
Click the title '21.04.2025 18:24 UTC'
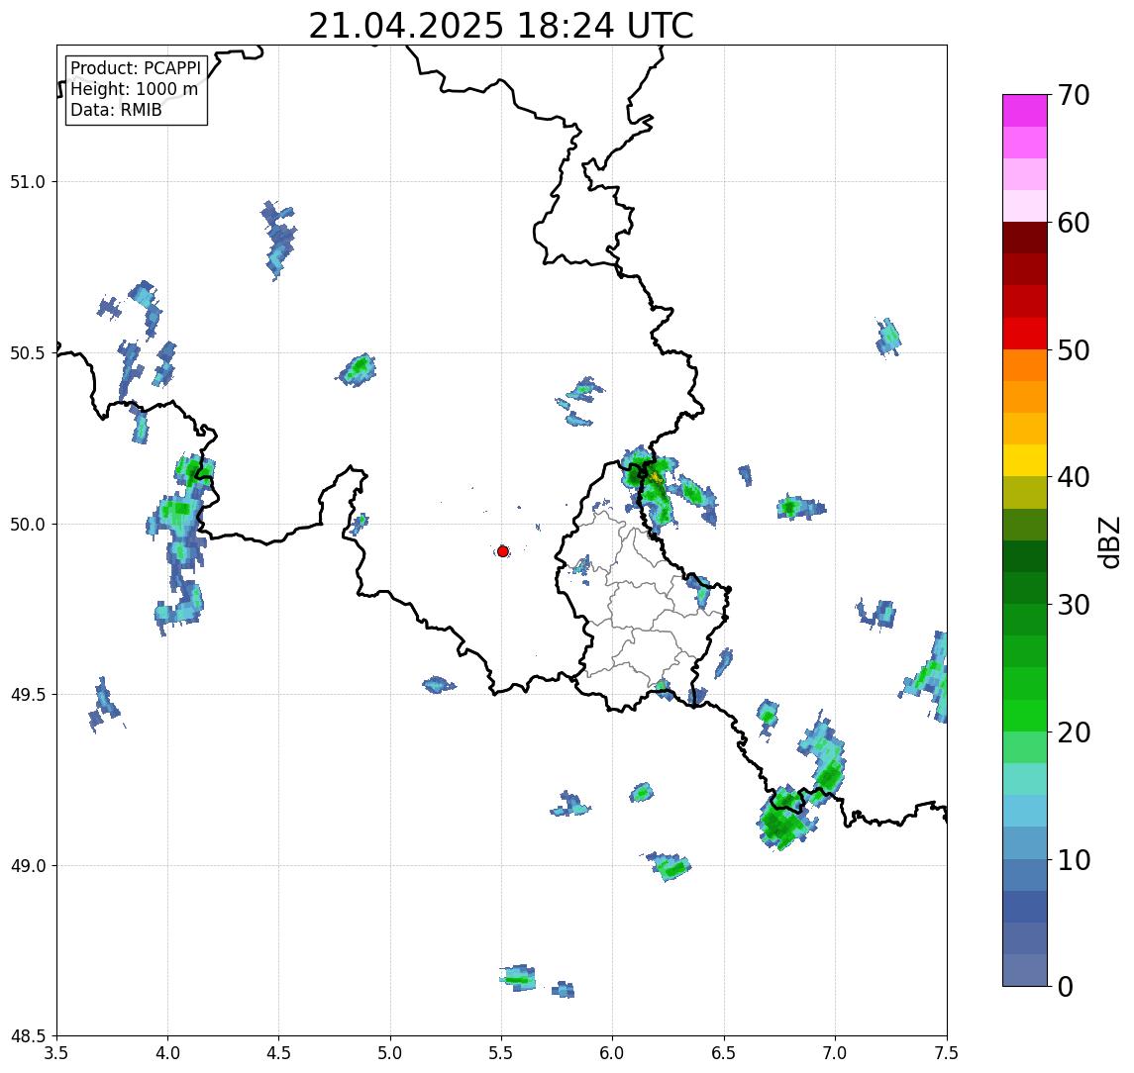pos(501,26)
